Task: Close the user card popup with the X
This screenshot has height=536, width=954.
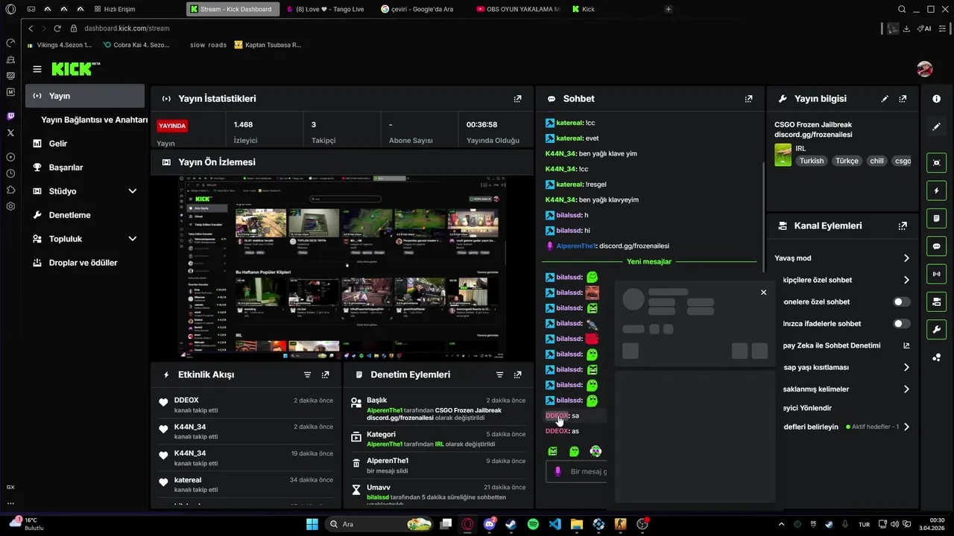Action: coord(763,293)
